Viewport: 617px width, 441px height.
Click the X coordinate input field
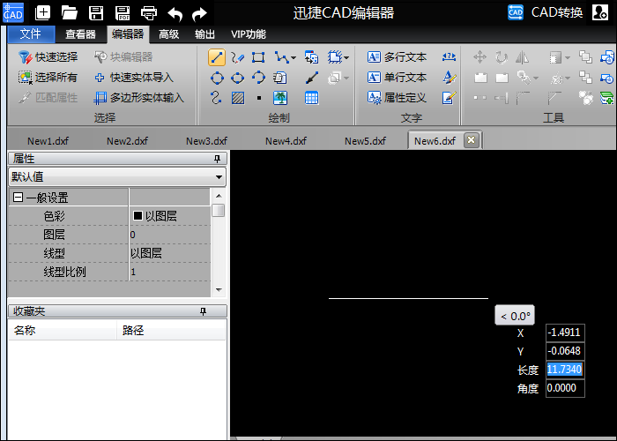(x=565, y=333)
